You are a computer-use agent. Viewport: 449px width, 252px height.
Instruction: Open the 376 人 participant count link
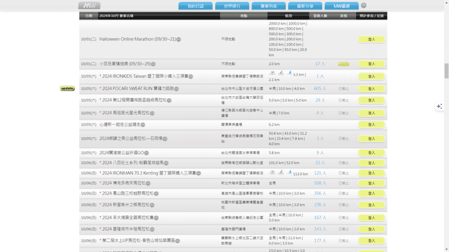[320, 205]
